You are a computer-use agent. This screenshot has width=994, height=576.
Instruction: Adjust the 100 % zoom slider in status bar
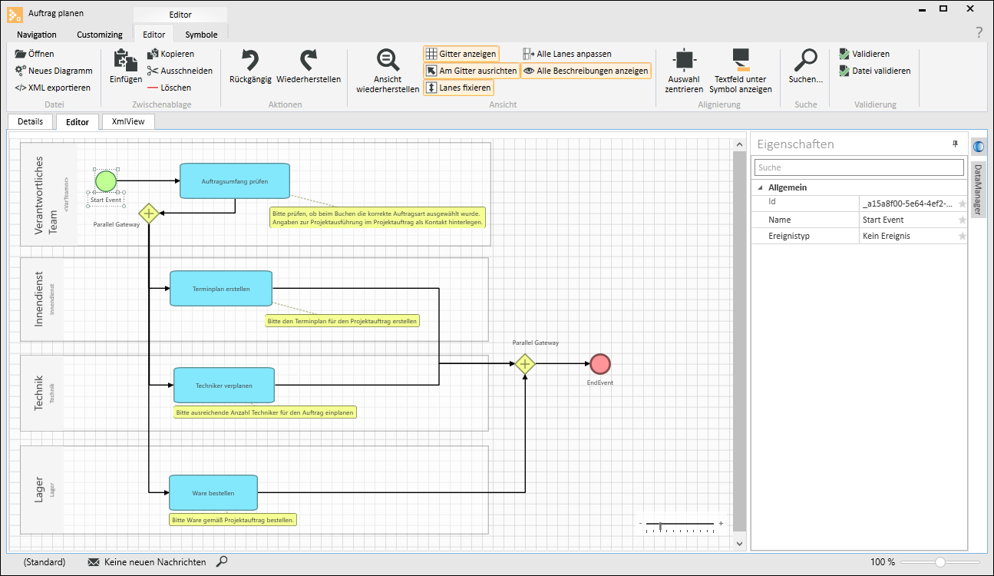pyautogui.click(x=940, y=562)
